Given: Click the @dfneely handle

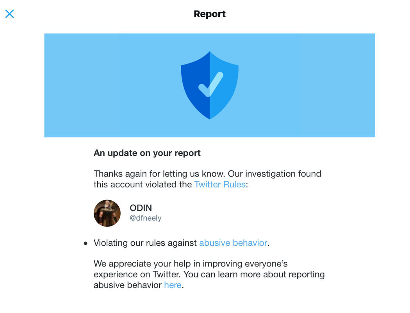Looking at the screenshot, I should point(146,218).
